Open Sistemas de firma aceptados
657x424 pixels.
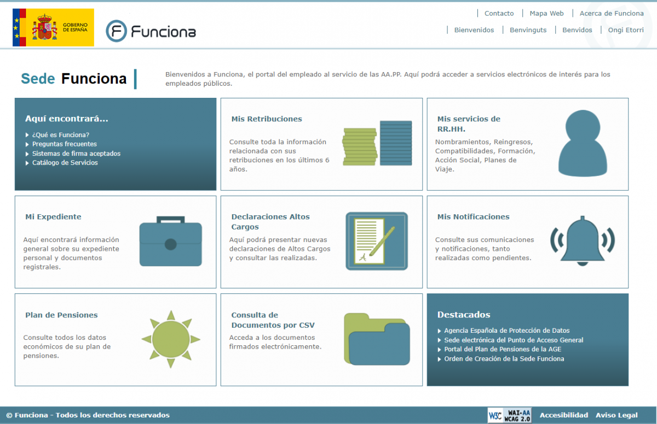[76, 154]
